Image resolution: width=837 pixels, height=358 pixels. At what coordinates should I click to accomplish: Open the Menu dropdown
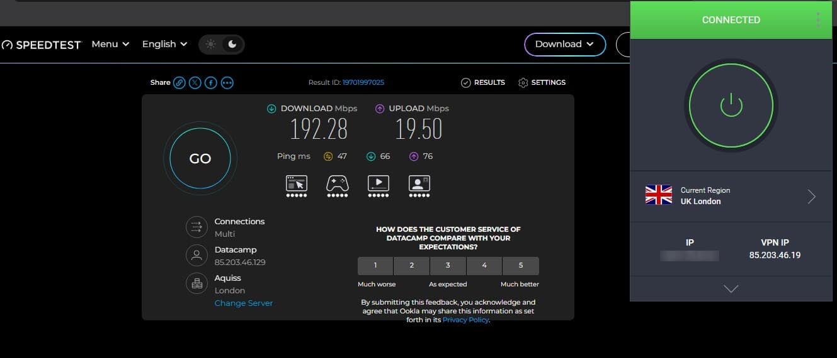point(110,44)
